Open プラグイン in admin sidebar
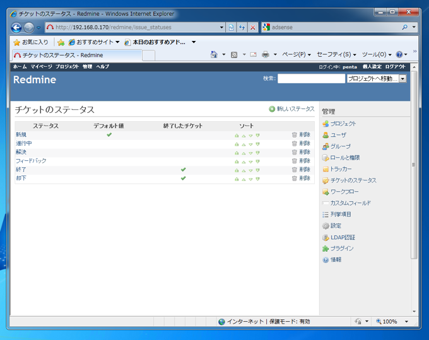Screen dimensions: 429x340 pos(342,249)
